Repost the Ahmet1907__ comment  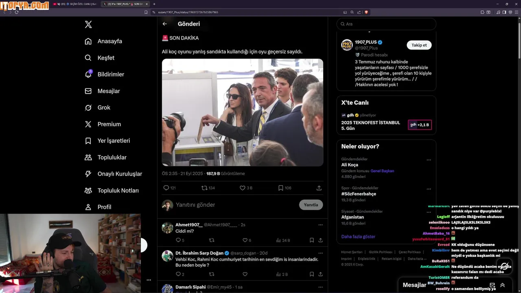[x=211, y=240]
